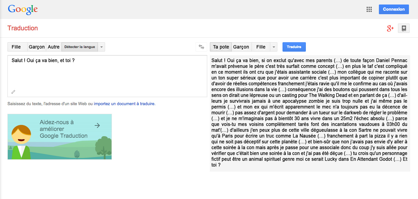Toggle Détecter la langue source option

pos(80,47)
